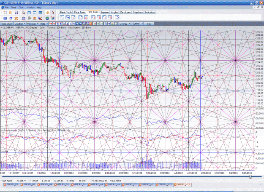The image size is (264, 192).
Task: Select the last Time Tools icon with pencil
Action: tap(117, 17)
